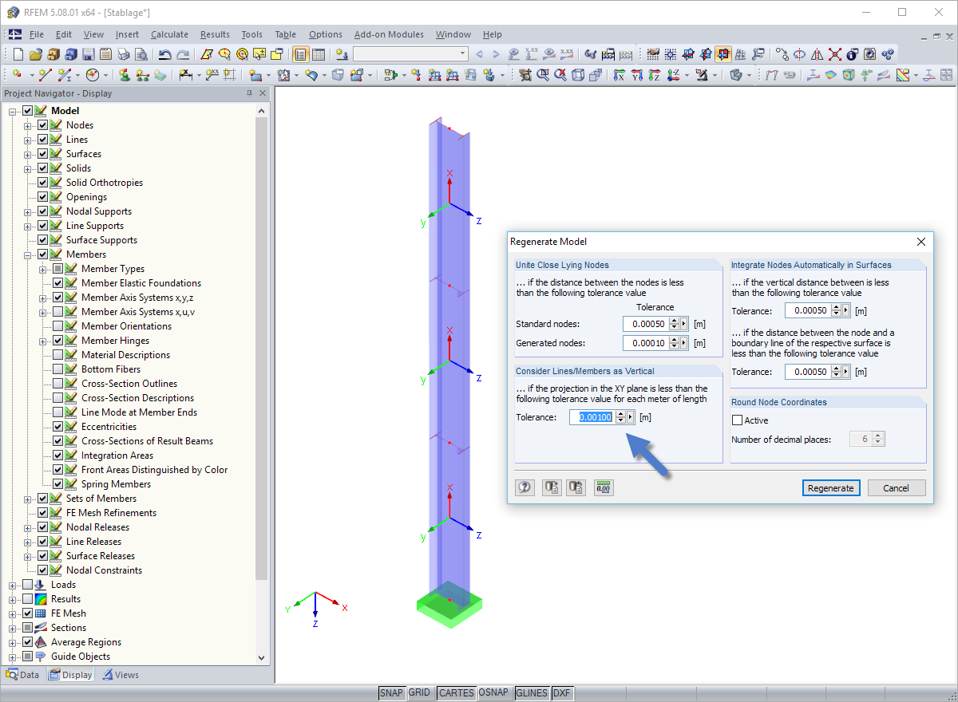Select the Print icon in the toolbar

123,53
